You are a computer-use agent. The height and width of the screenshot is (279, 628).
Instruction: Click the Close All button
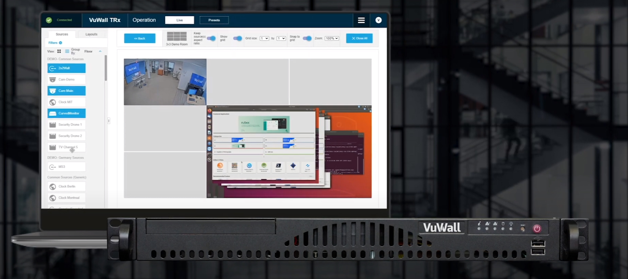(359, 38)
